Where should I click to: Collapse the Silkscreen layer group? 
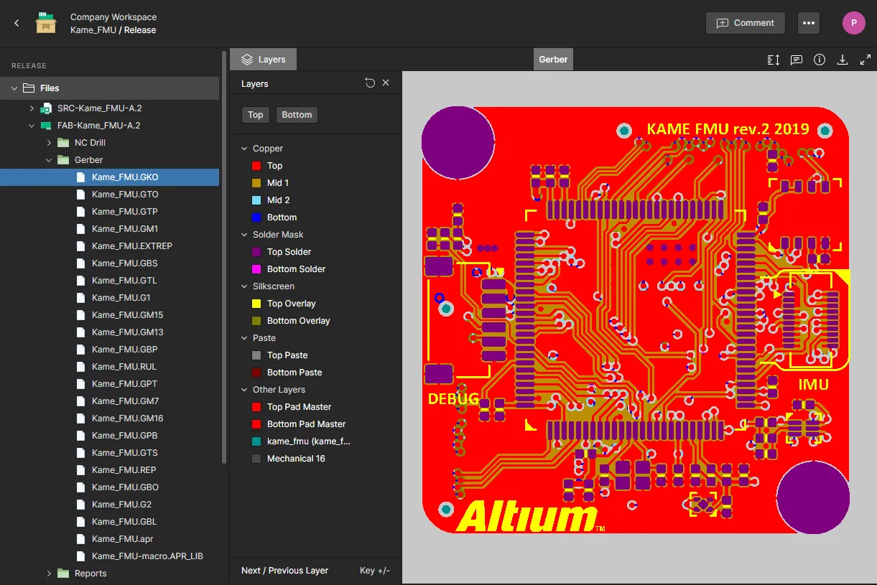[243, 286]
